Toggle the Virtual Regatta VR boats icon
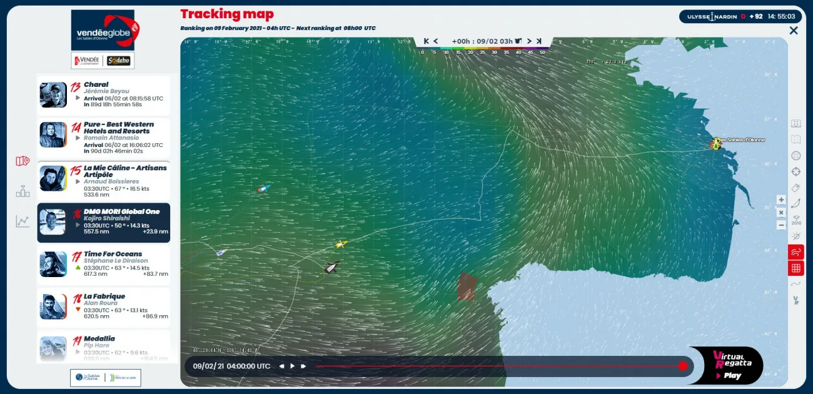Screen dimensions: 813x394 [796, 300]
